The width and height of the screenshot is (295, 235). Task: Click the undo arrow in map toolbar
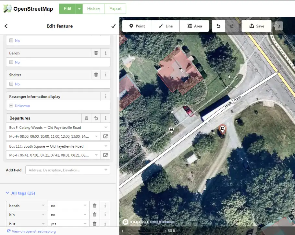click(x=218, y=26)
